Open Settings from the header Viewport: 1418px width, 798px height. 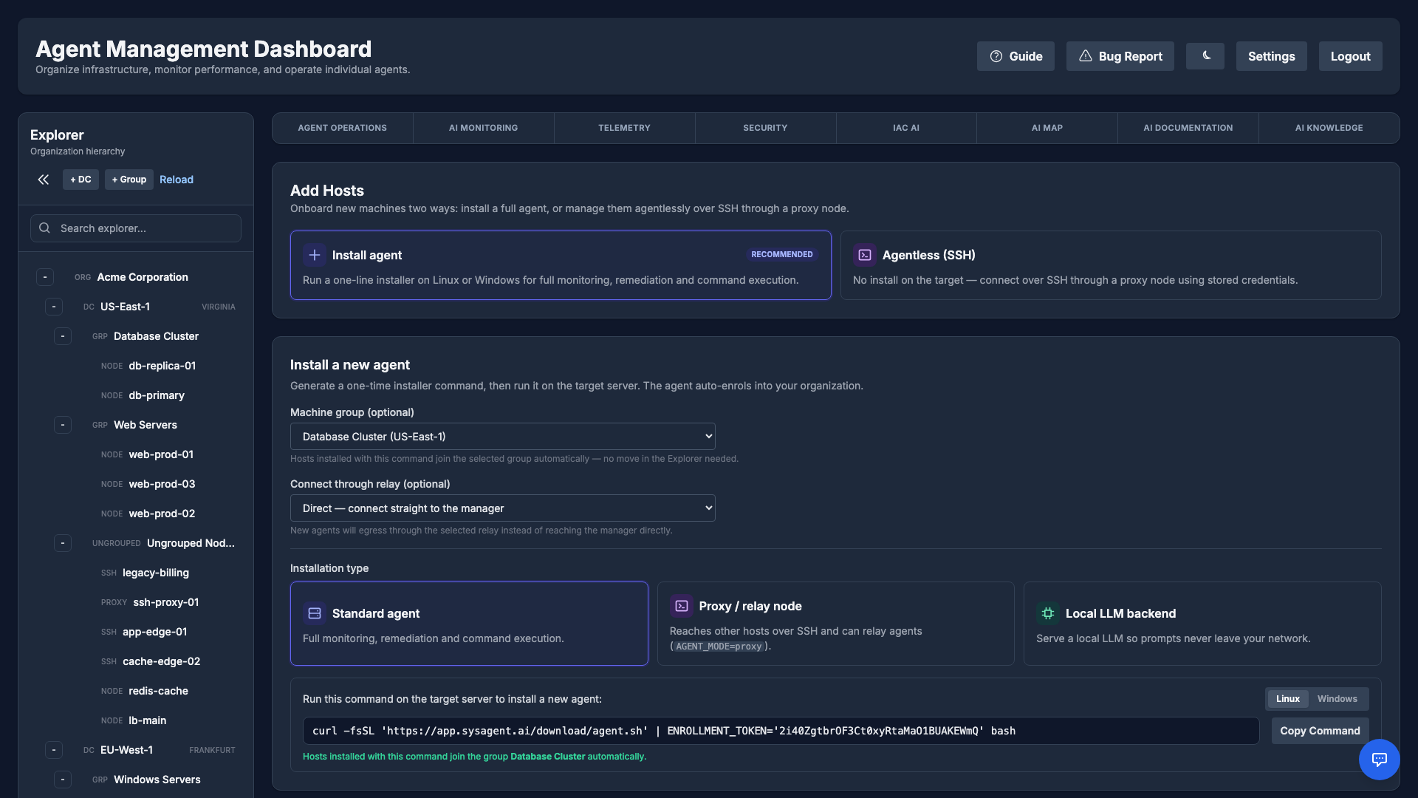click(1271, 56)
